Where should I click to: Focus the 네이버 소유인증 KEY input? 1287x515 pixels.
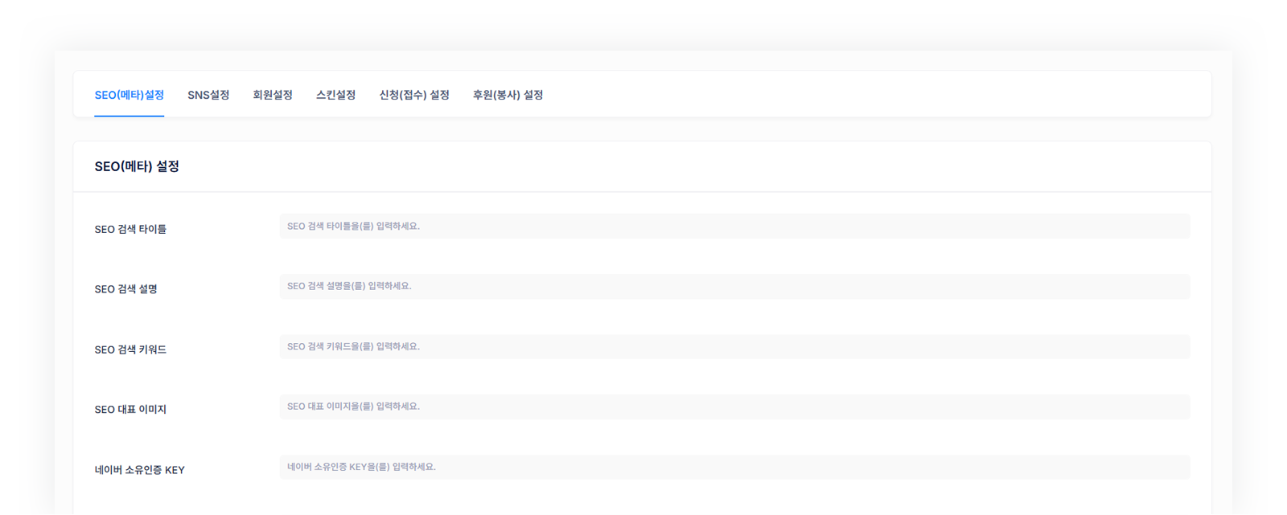click(x=734, y=467)
